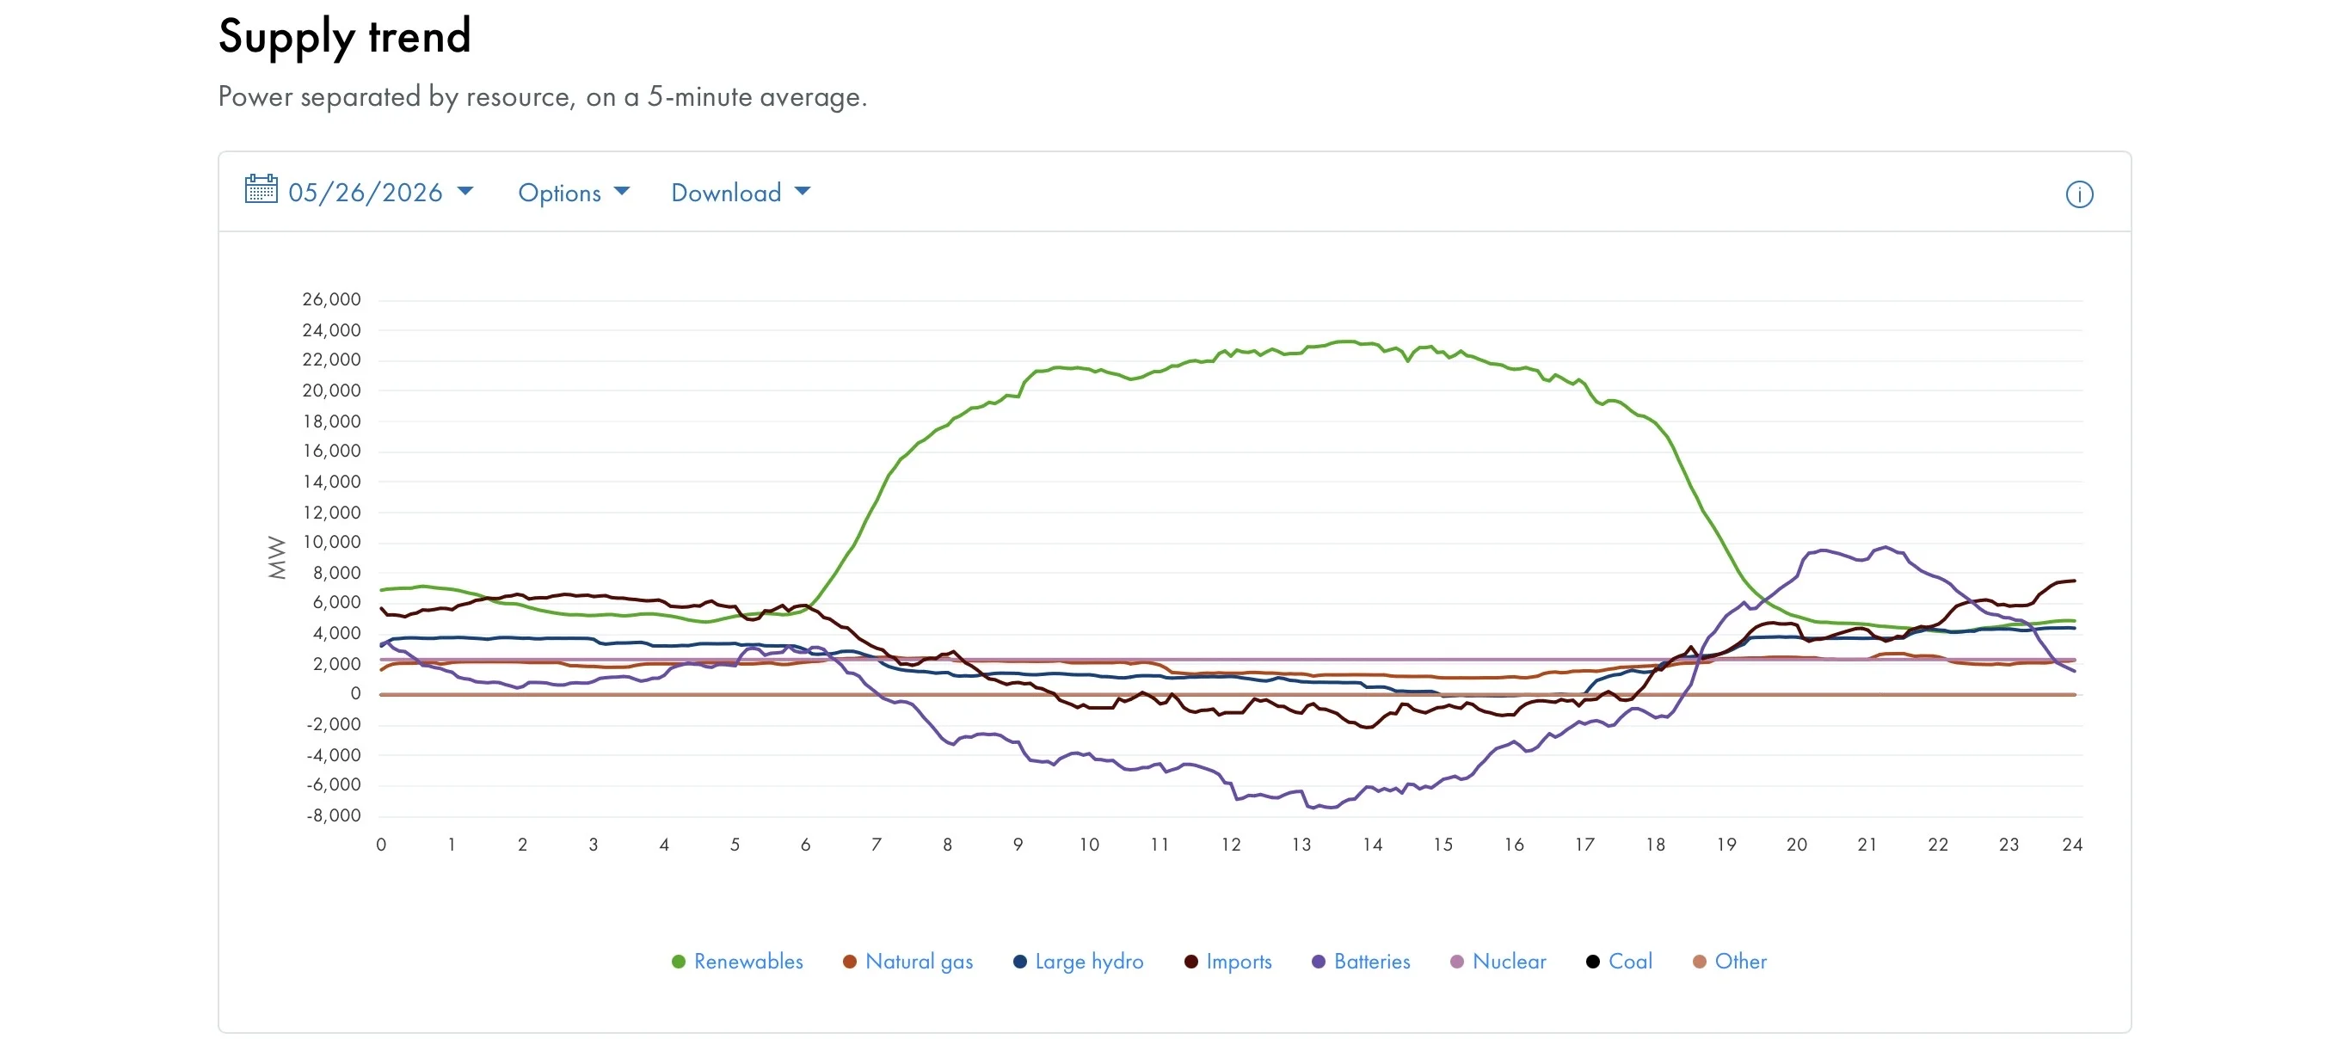Toggle the Renewables legend series
Viewport: 2350px width, 1039px height.
click(737, 962)
